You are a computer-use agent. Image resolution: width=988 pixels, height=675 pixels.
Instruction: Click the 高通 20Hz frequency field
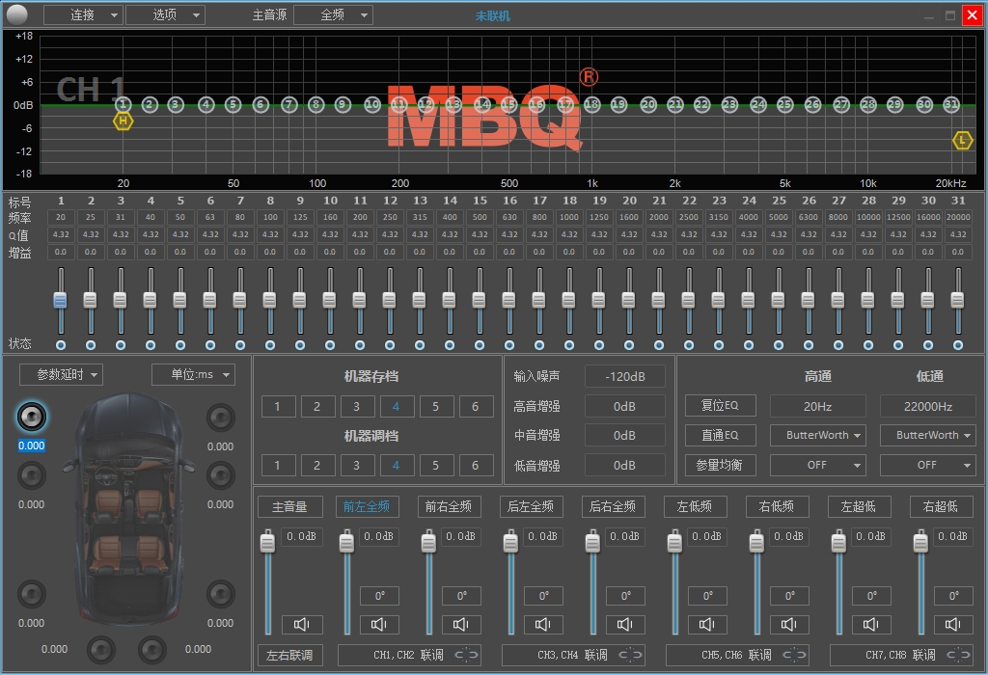818,406
